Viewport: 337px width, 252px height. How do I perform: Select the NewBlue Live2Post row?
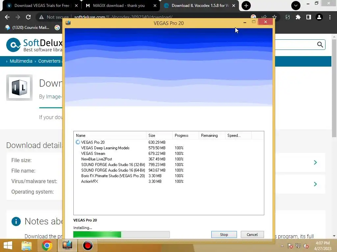169,159
